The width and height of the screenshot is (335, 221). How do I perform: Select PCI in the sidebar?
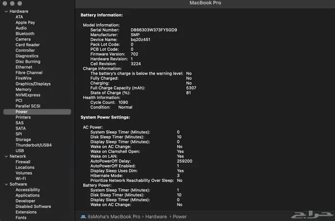tap(19, 100)
